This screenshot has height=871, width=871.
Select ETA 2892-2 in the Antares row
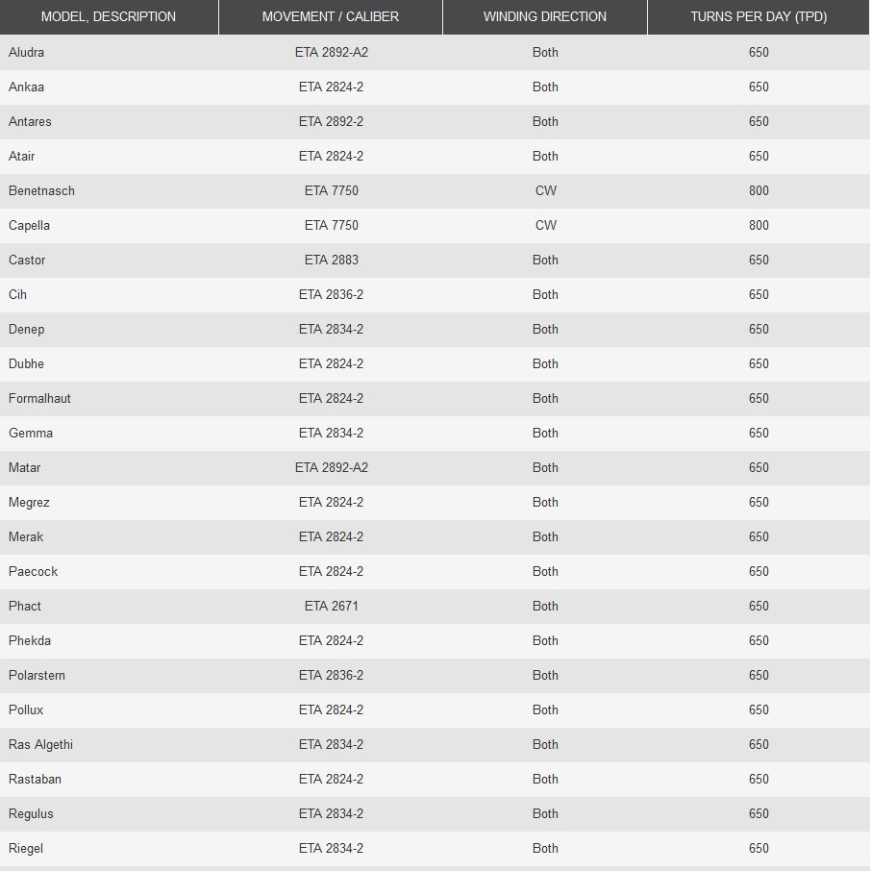[331, 121]
